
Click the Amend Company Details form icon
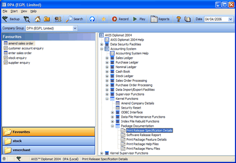point(118,103)
